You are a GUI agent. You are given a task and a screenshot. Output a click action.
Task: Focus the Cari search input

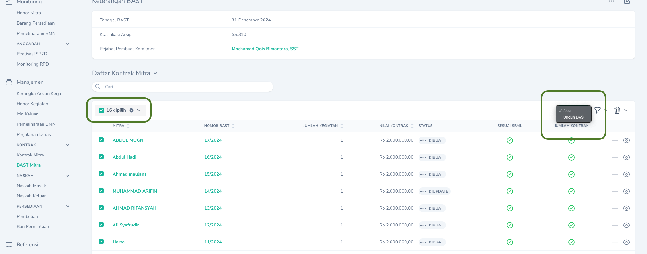point(183,87)
